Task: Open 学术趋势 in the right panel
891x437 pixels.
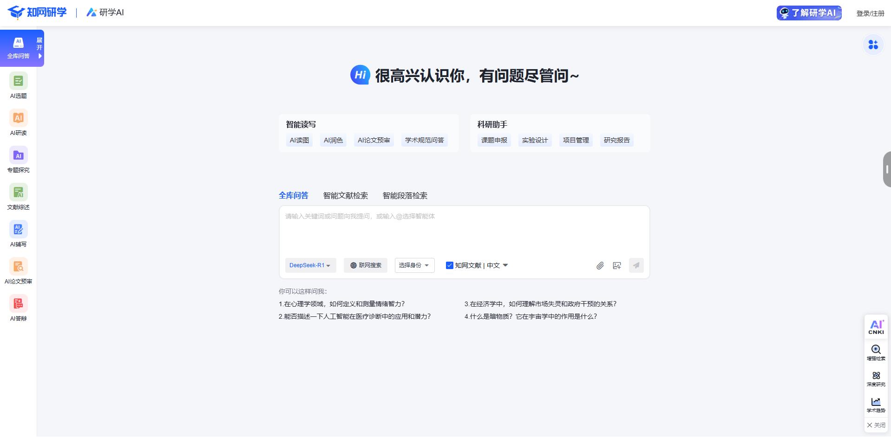Action: point(876,405)
